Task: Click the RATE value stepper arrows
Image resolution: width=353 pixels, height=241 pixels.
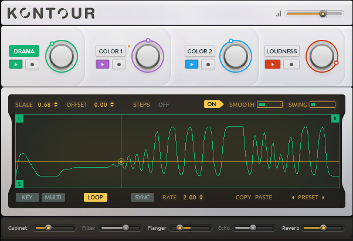Action: pos(201,198)
